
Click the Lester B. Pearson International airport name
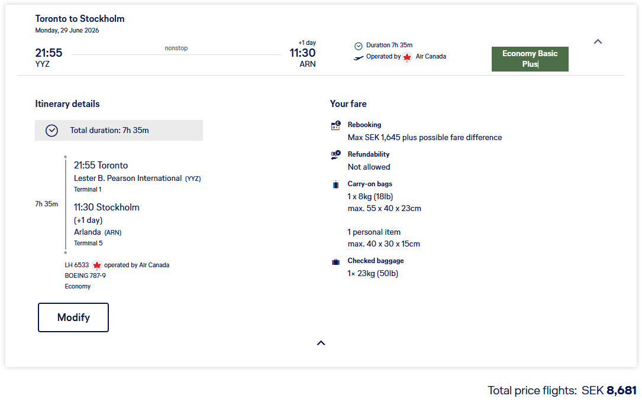128,178
